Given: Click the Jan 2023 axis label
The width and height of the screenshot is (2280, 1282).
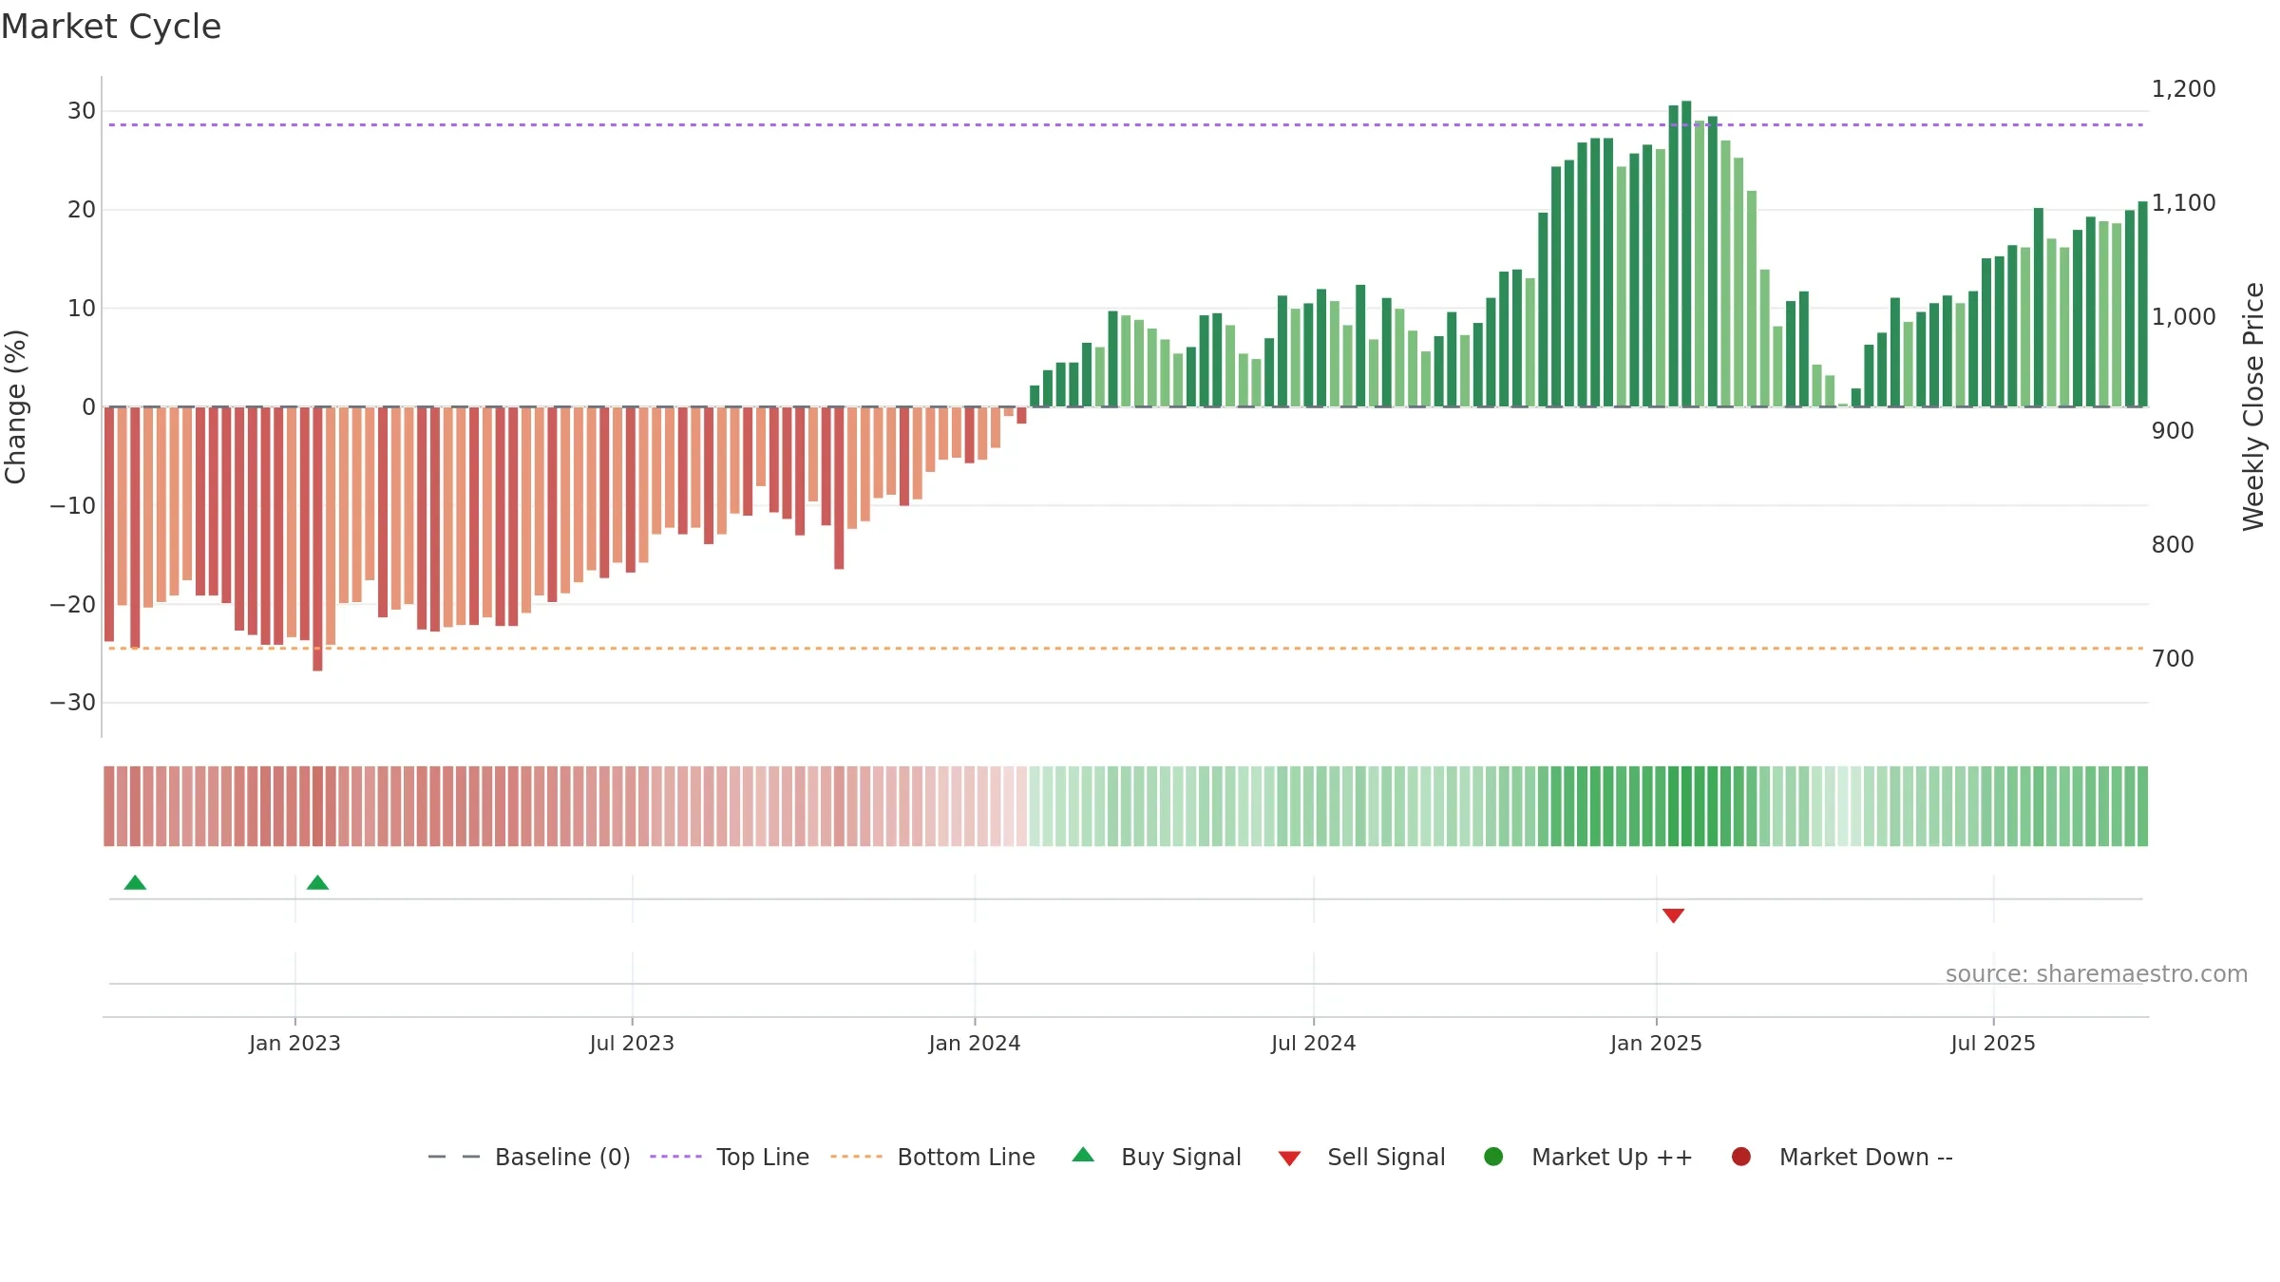Looking at the screenshot, I should pyautogui.click(x=294, y=1044).
